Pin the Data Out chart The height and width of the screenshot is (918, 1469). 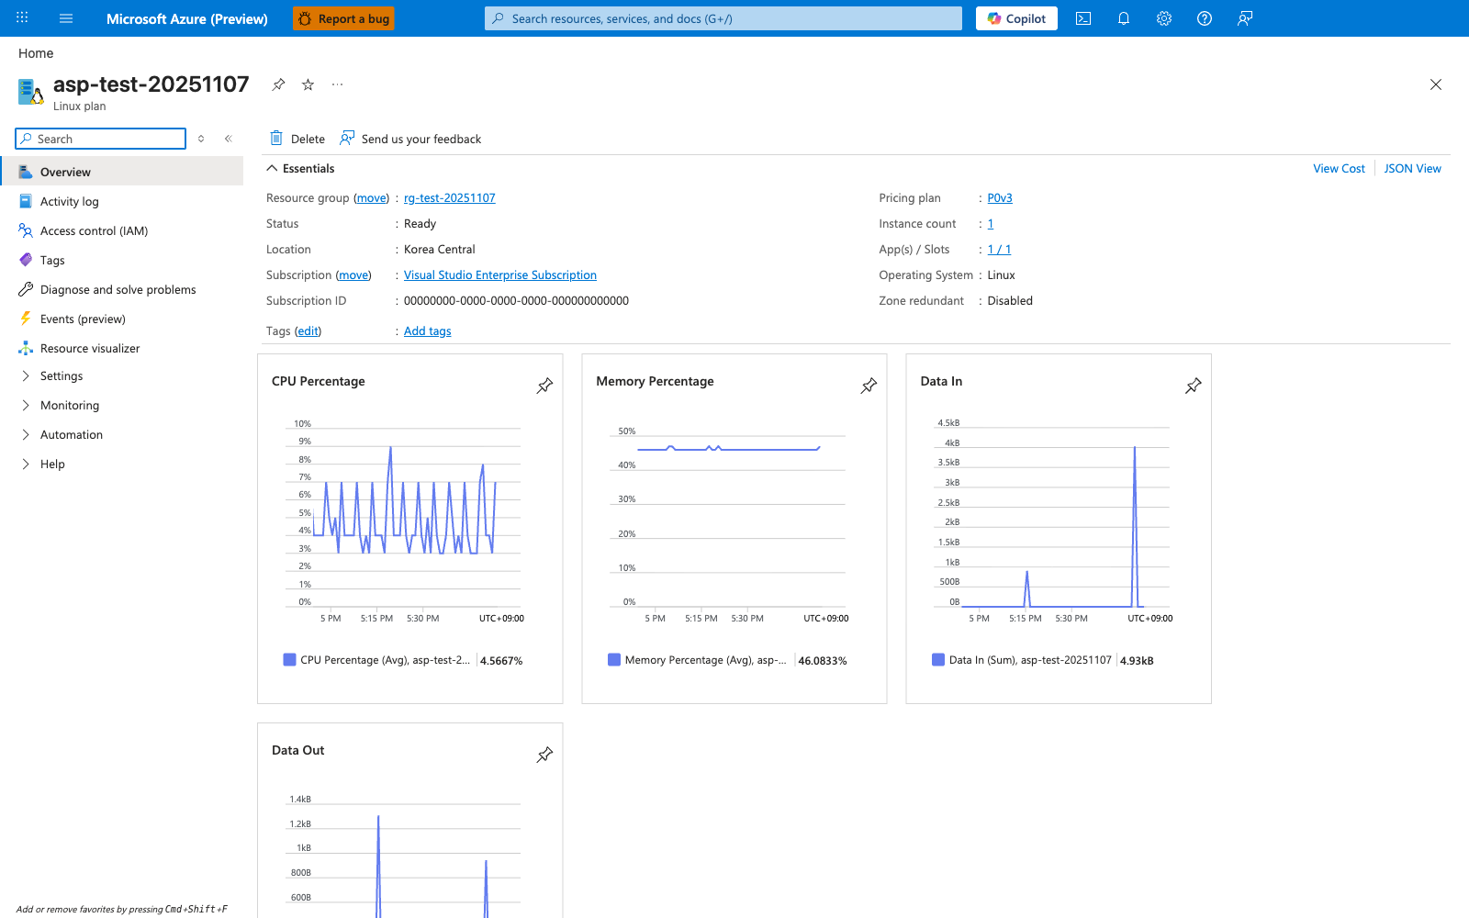coord(544,755)
